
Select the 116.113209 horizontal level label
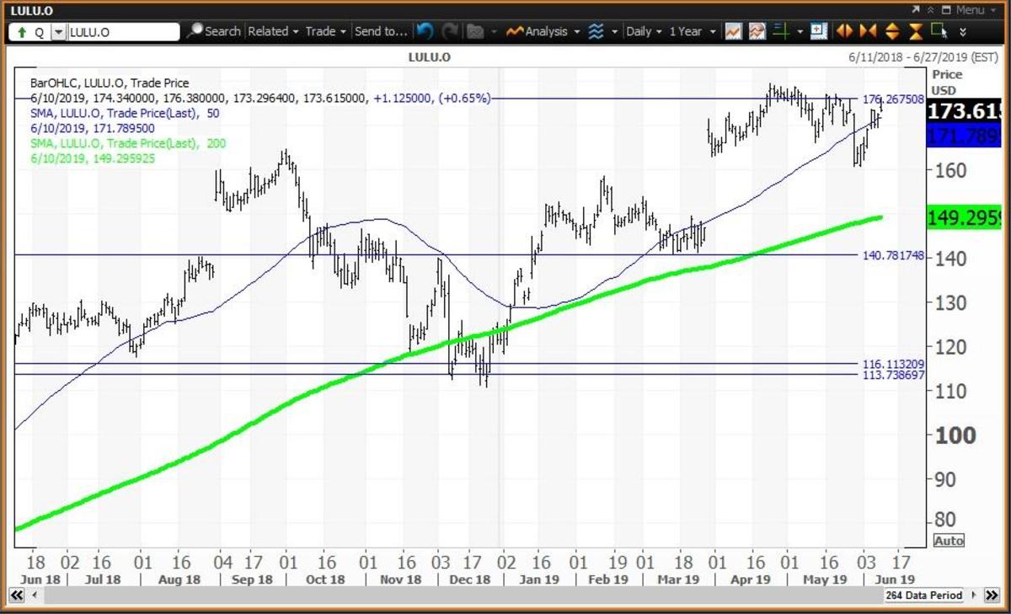893,364
